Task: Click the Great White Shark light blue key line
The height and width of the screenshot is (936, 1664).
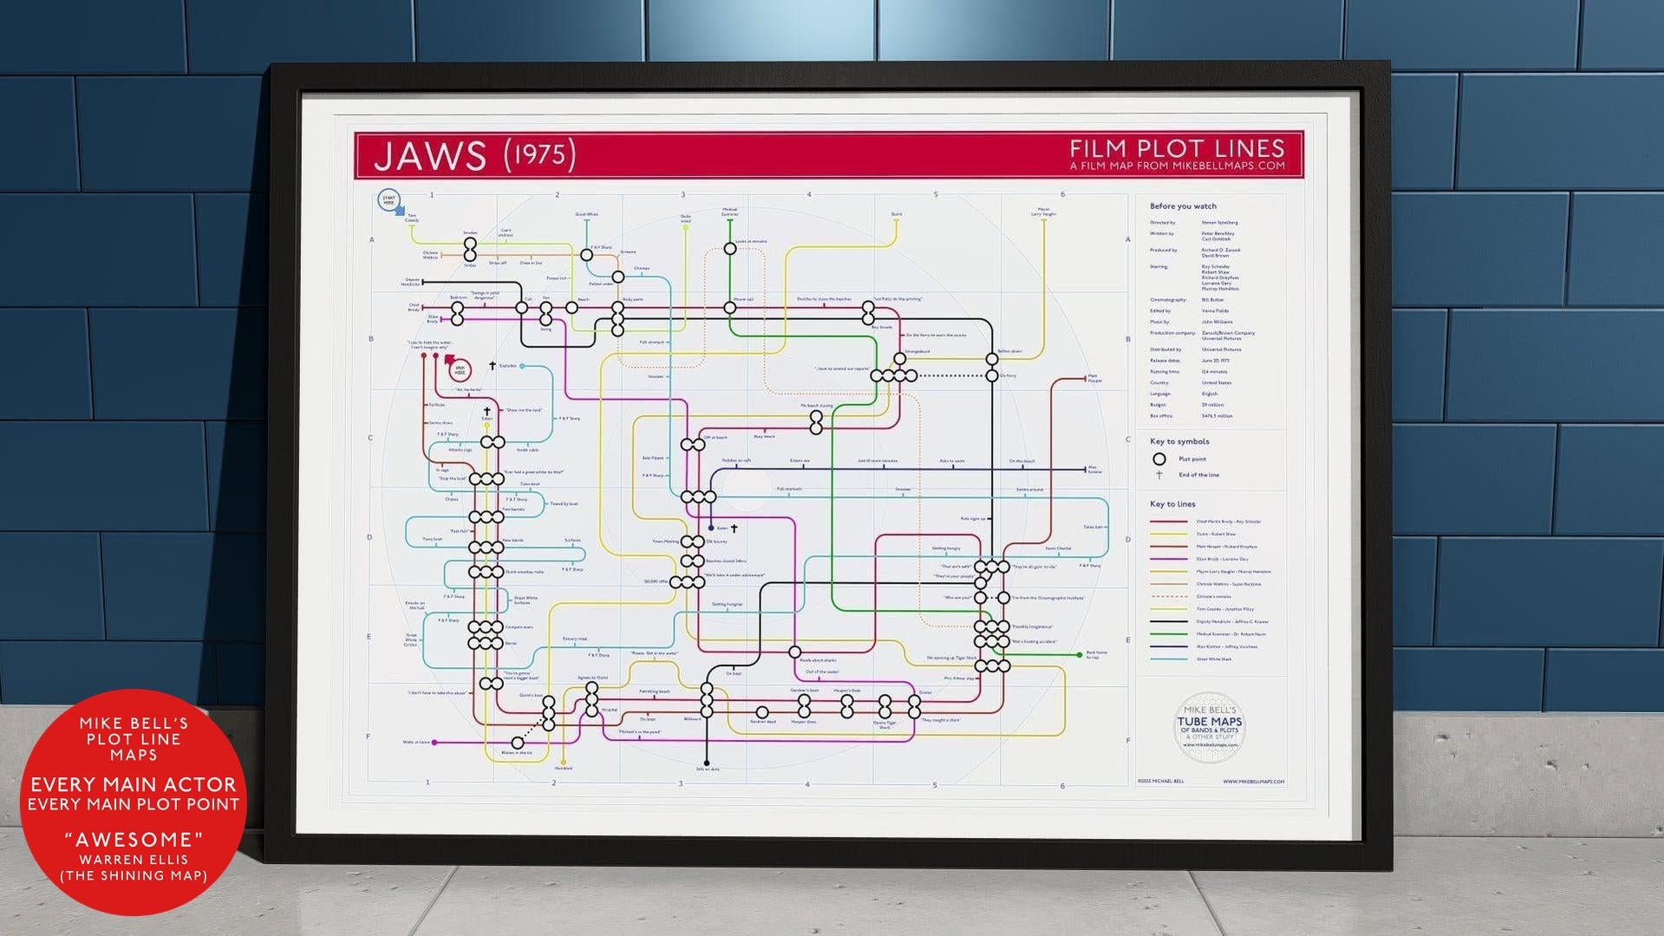Action: (x=1168, y=659)
